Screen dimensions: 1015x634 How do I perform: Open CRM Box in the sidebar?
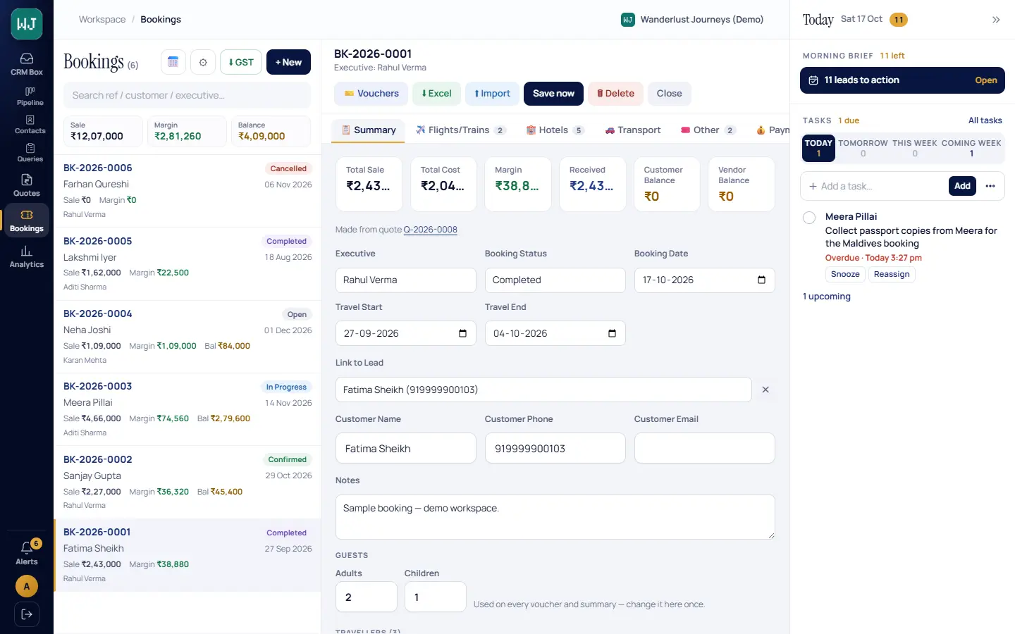click(x=27, y=64)
